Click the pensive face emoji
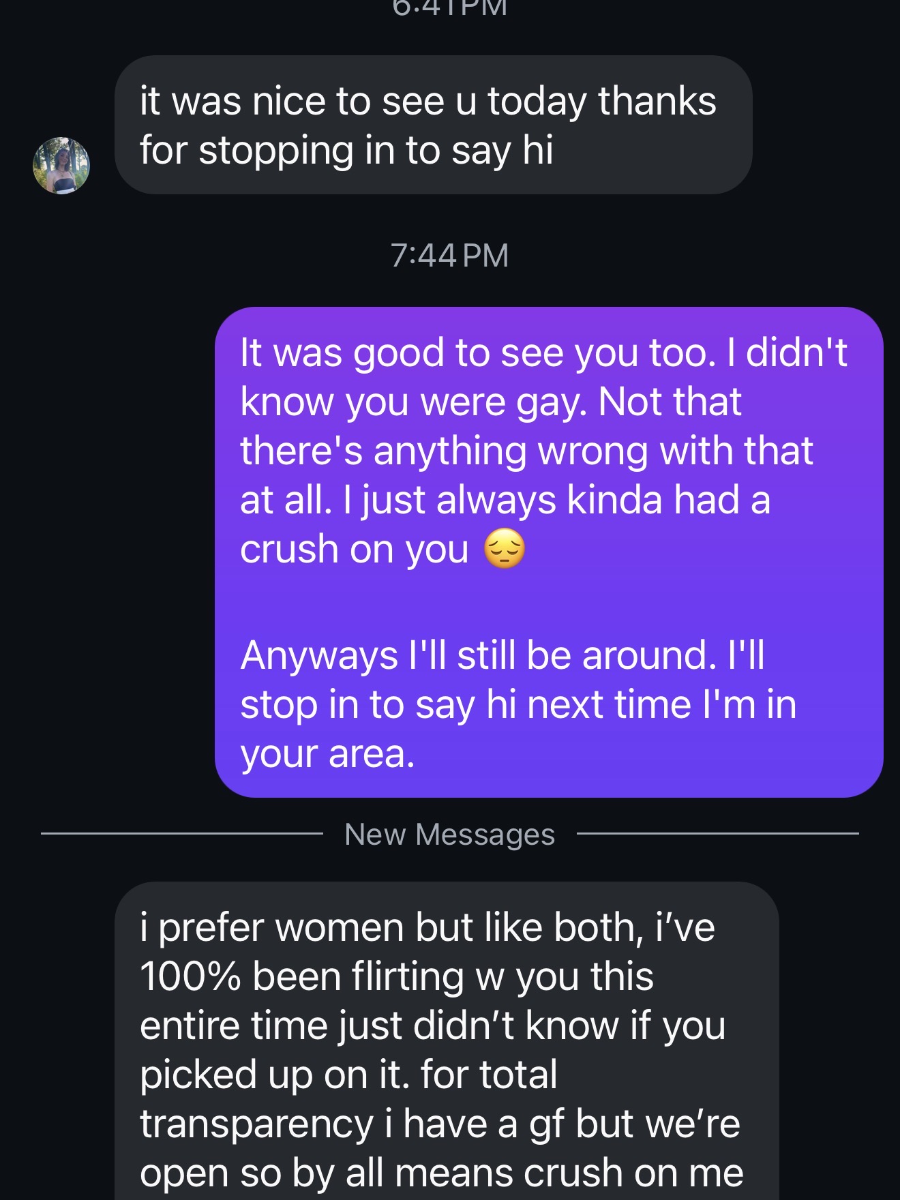Screen dimensions: 900x1200 coord(505,549)
